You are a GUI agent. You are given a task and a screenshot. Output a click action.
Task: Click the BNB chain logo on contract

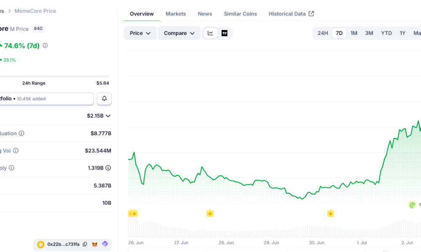[41, 244]
